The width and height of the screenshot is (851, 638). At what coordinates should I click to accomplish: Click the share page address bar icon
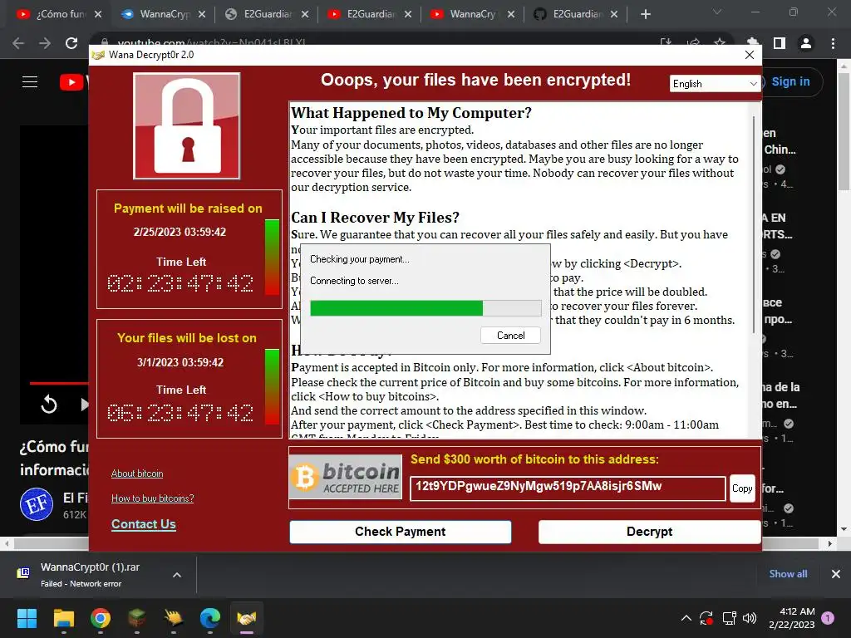point(693,42)
